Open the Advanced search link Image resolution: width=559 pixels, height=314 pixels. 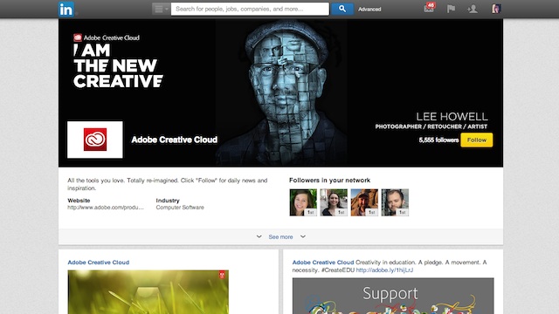[369, 10]
